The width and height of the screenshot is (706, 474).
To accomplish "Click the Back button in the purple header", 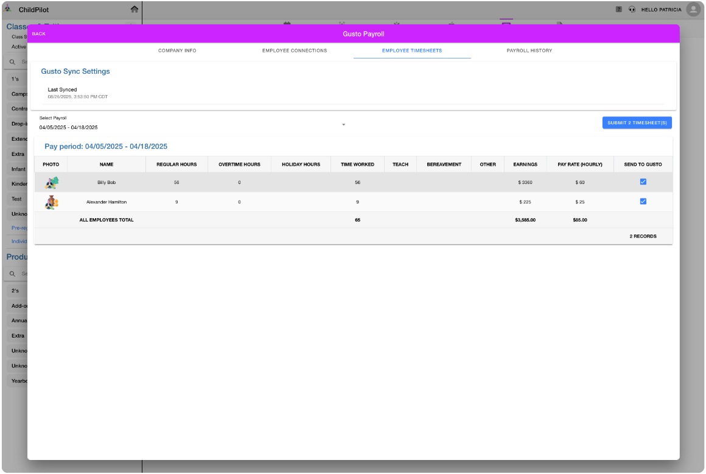I will tap(39, 34).
